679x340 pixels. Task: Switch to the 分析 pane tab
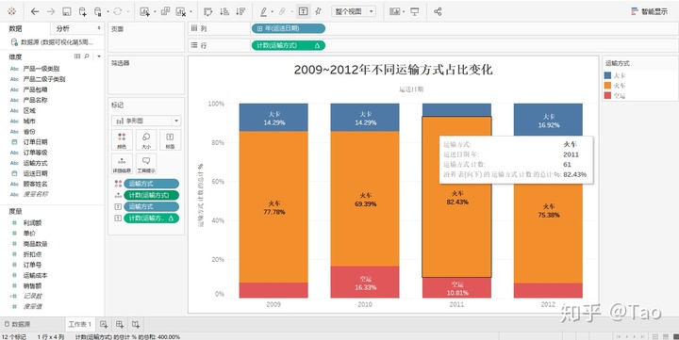63,28
